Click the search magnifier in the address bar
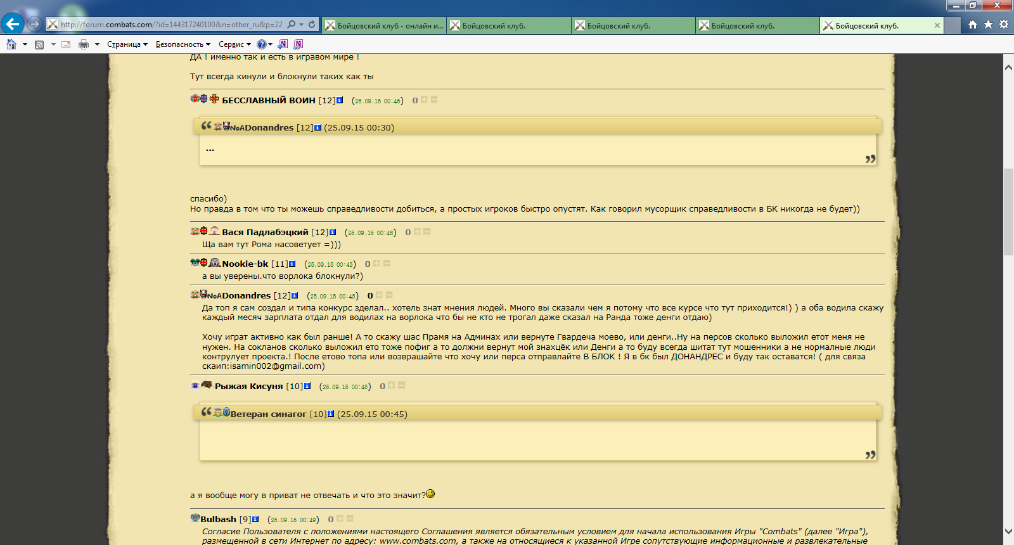The width and height of the screenshot is (1014, 545). point(292,25)
